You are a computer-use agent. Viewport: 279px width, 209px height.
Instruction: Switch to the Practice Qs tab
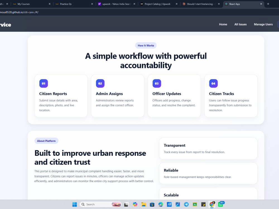click(x=73, y=4)
